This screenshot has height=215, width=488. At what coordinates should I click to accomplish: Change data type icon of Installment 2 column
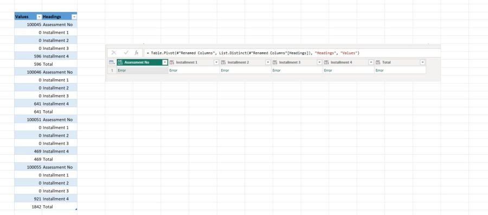pyautogui.click(x=223, y=62)
